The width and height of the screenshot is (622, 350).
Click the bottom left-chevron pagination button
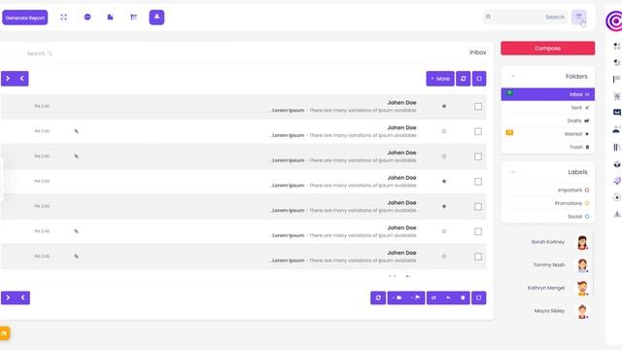(22, 298)
